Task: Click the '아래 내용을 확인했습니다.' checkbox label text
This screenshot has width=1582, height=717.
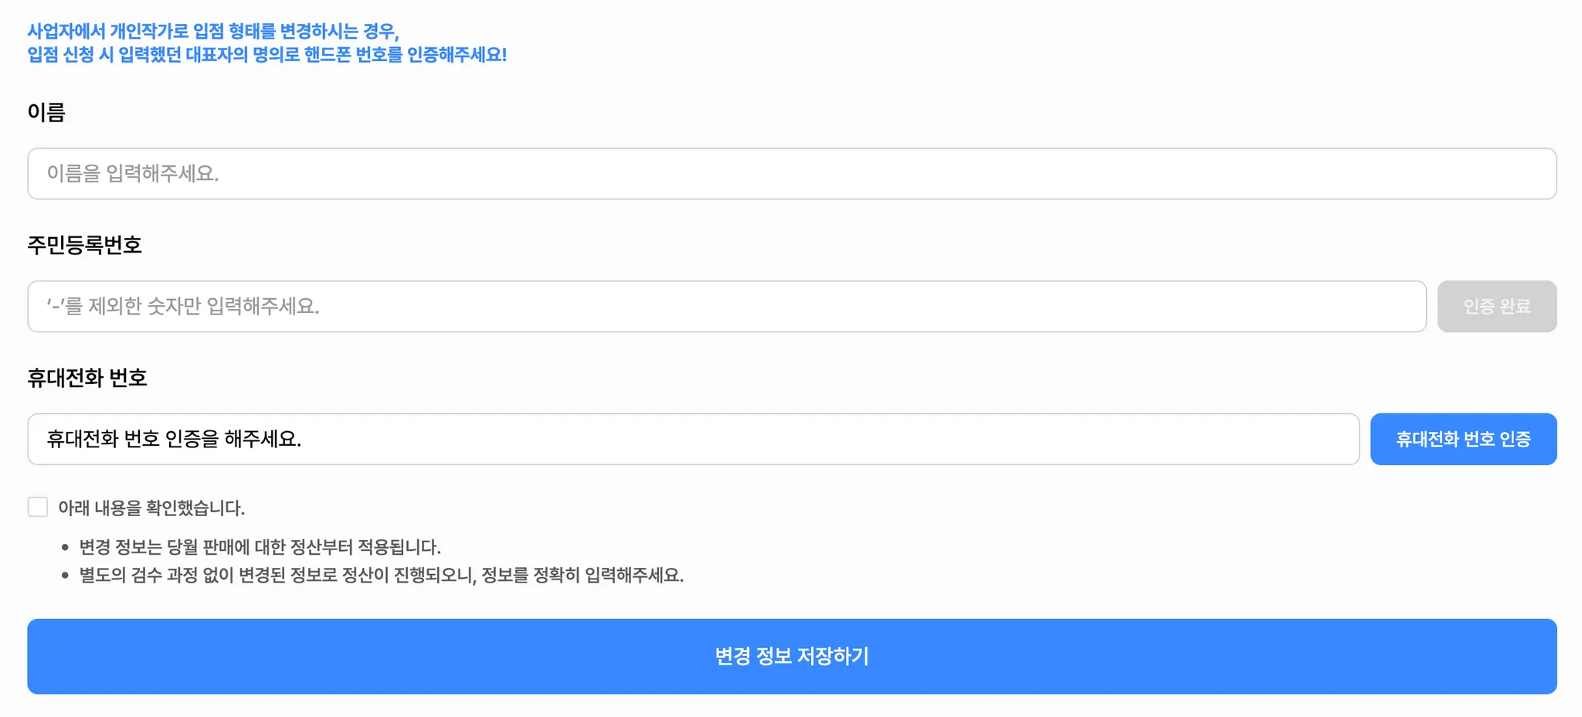Action: click(x=151, y=508)
